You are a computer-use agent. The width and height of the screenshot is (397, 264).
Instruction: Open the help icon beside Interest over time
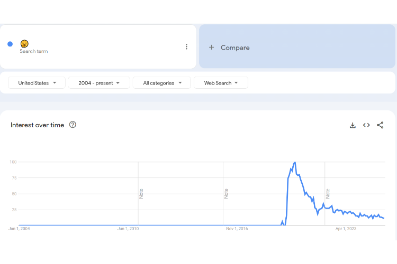pyautogui.click(x=73, y=125)
